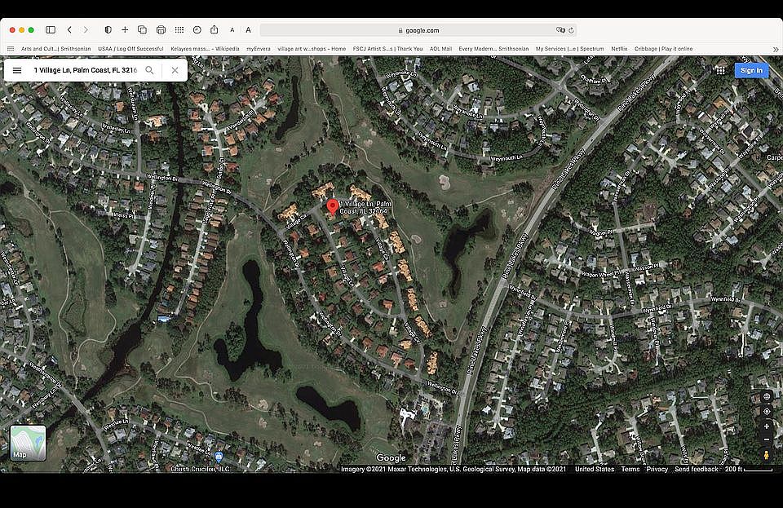Show history with the clock icon
The height and width of the screenshot is (508, 783).
(x=197, y=30)
